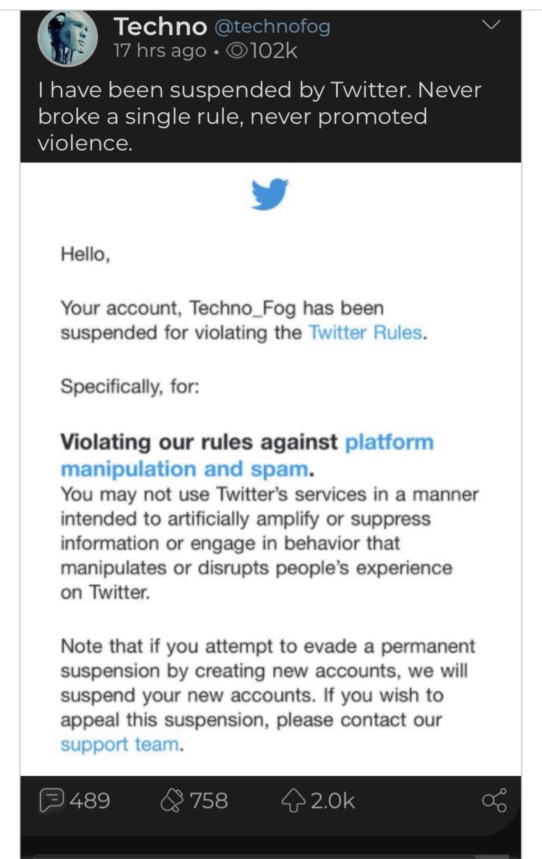Click the "17 hrs ago" timestamp

(160, 51)
